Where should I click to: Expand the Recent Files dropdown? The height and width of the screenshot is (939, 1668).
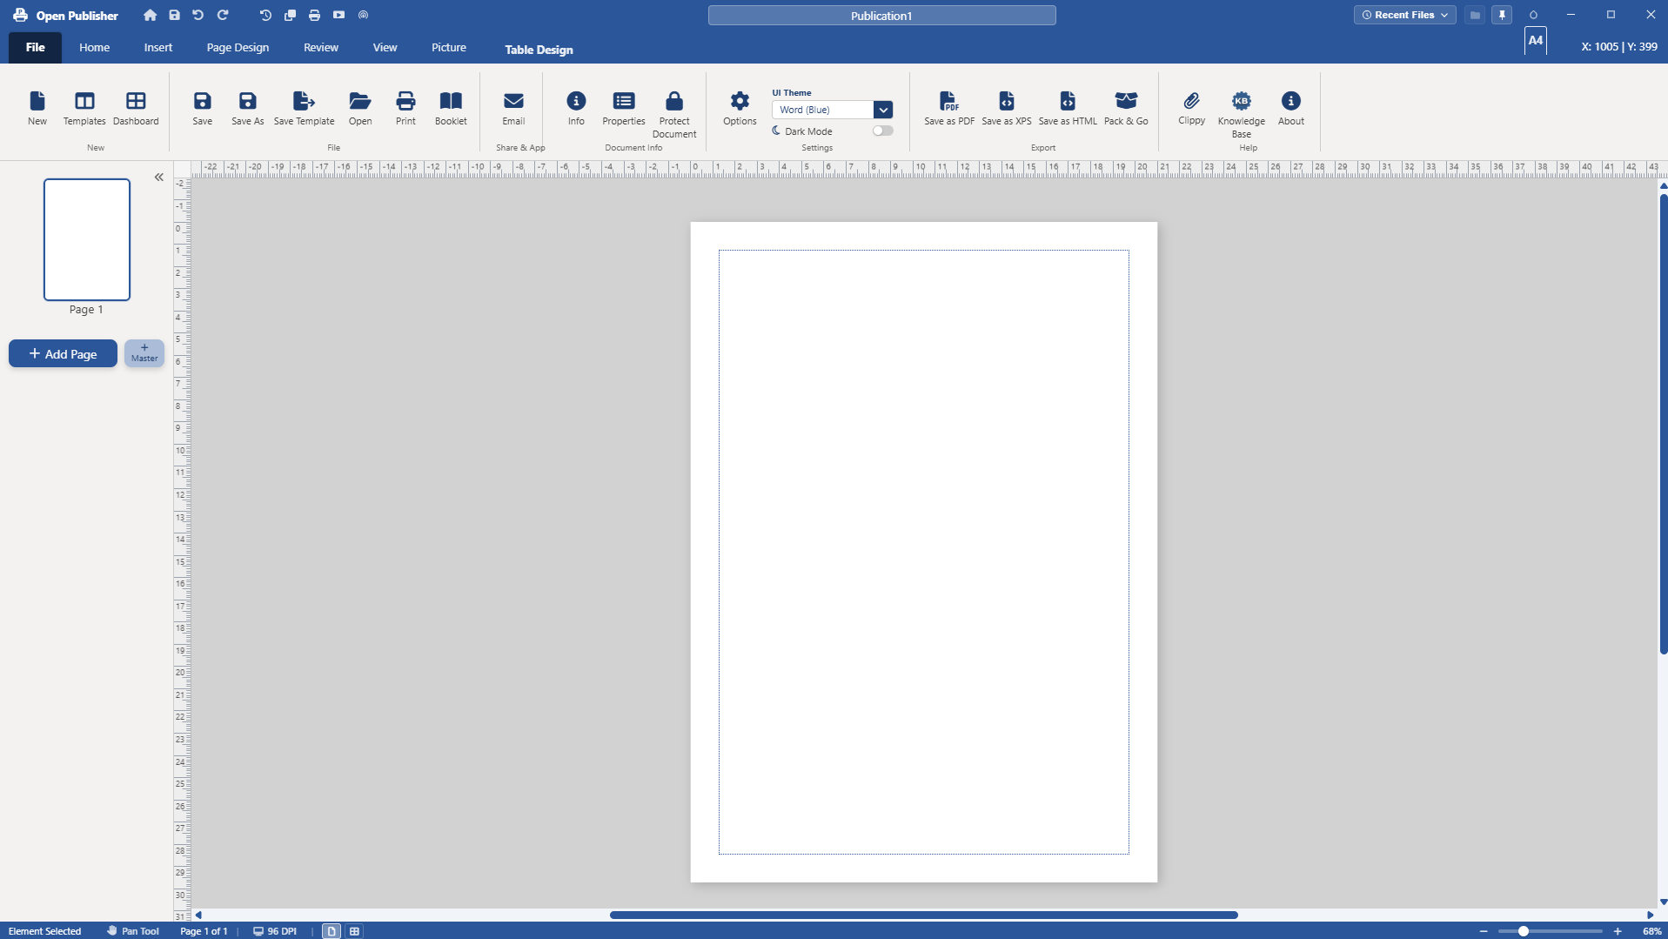pos(1404,15)
